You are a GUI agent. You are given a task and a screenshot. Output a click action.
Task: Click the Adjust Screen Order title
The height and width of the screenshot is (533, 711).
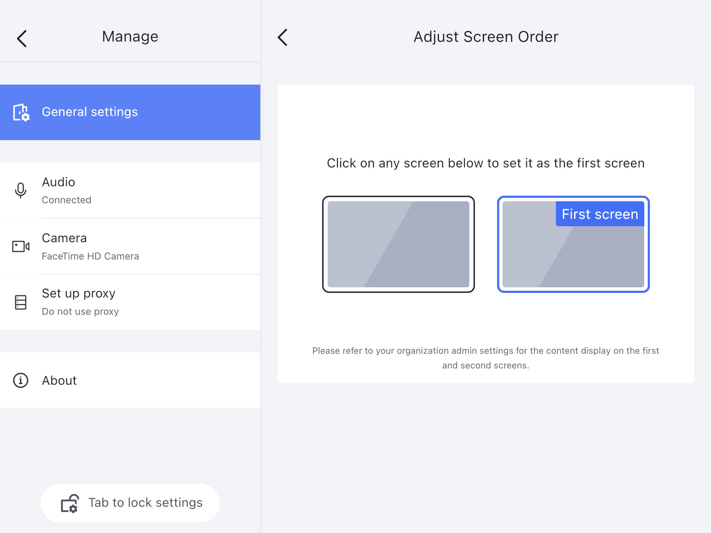(486, 37)
